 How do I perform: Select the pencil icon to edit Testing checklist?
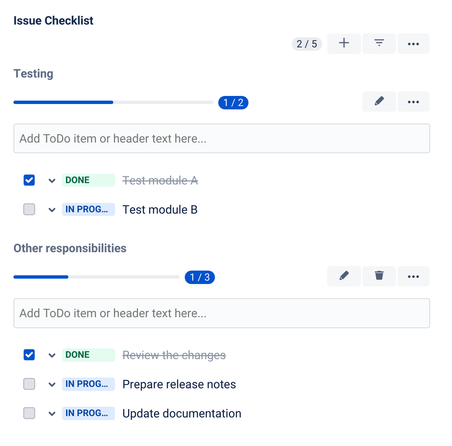pos(379,101)
